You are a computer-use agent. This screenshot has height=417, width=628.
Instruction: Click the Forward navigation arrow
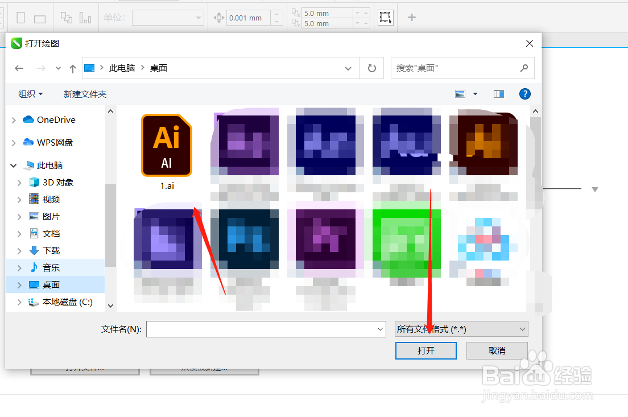[41, 68]
